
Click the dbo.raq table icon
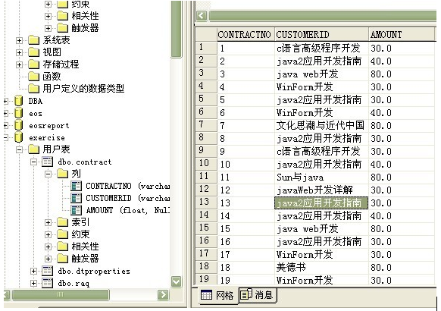47,283
